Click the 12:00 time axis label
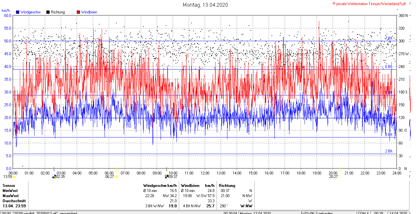The image size is (419, 214). click(x=205, y=173)
